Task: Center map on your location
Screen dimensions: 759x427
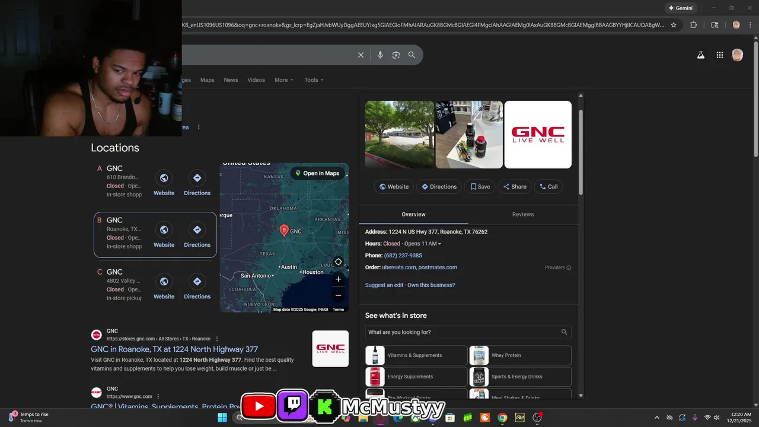Action: click(x=338, y=262)
